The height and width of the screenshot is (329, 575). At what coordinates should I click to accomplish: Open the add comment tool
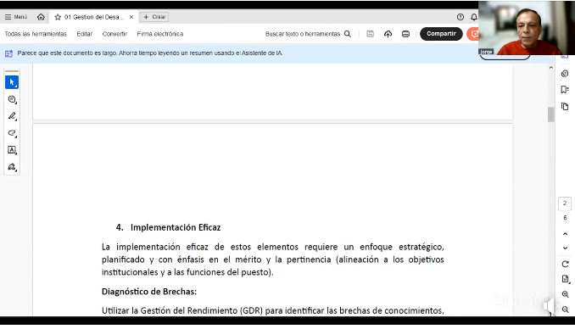coord(12,99)
